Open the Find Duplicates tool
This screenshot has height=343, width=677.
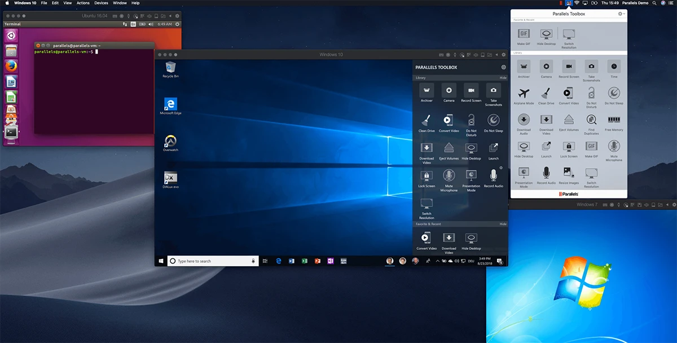[x=591, y=121]
